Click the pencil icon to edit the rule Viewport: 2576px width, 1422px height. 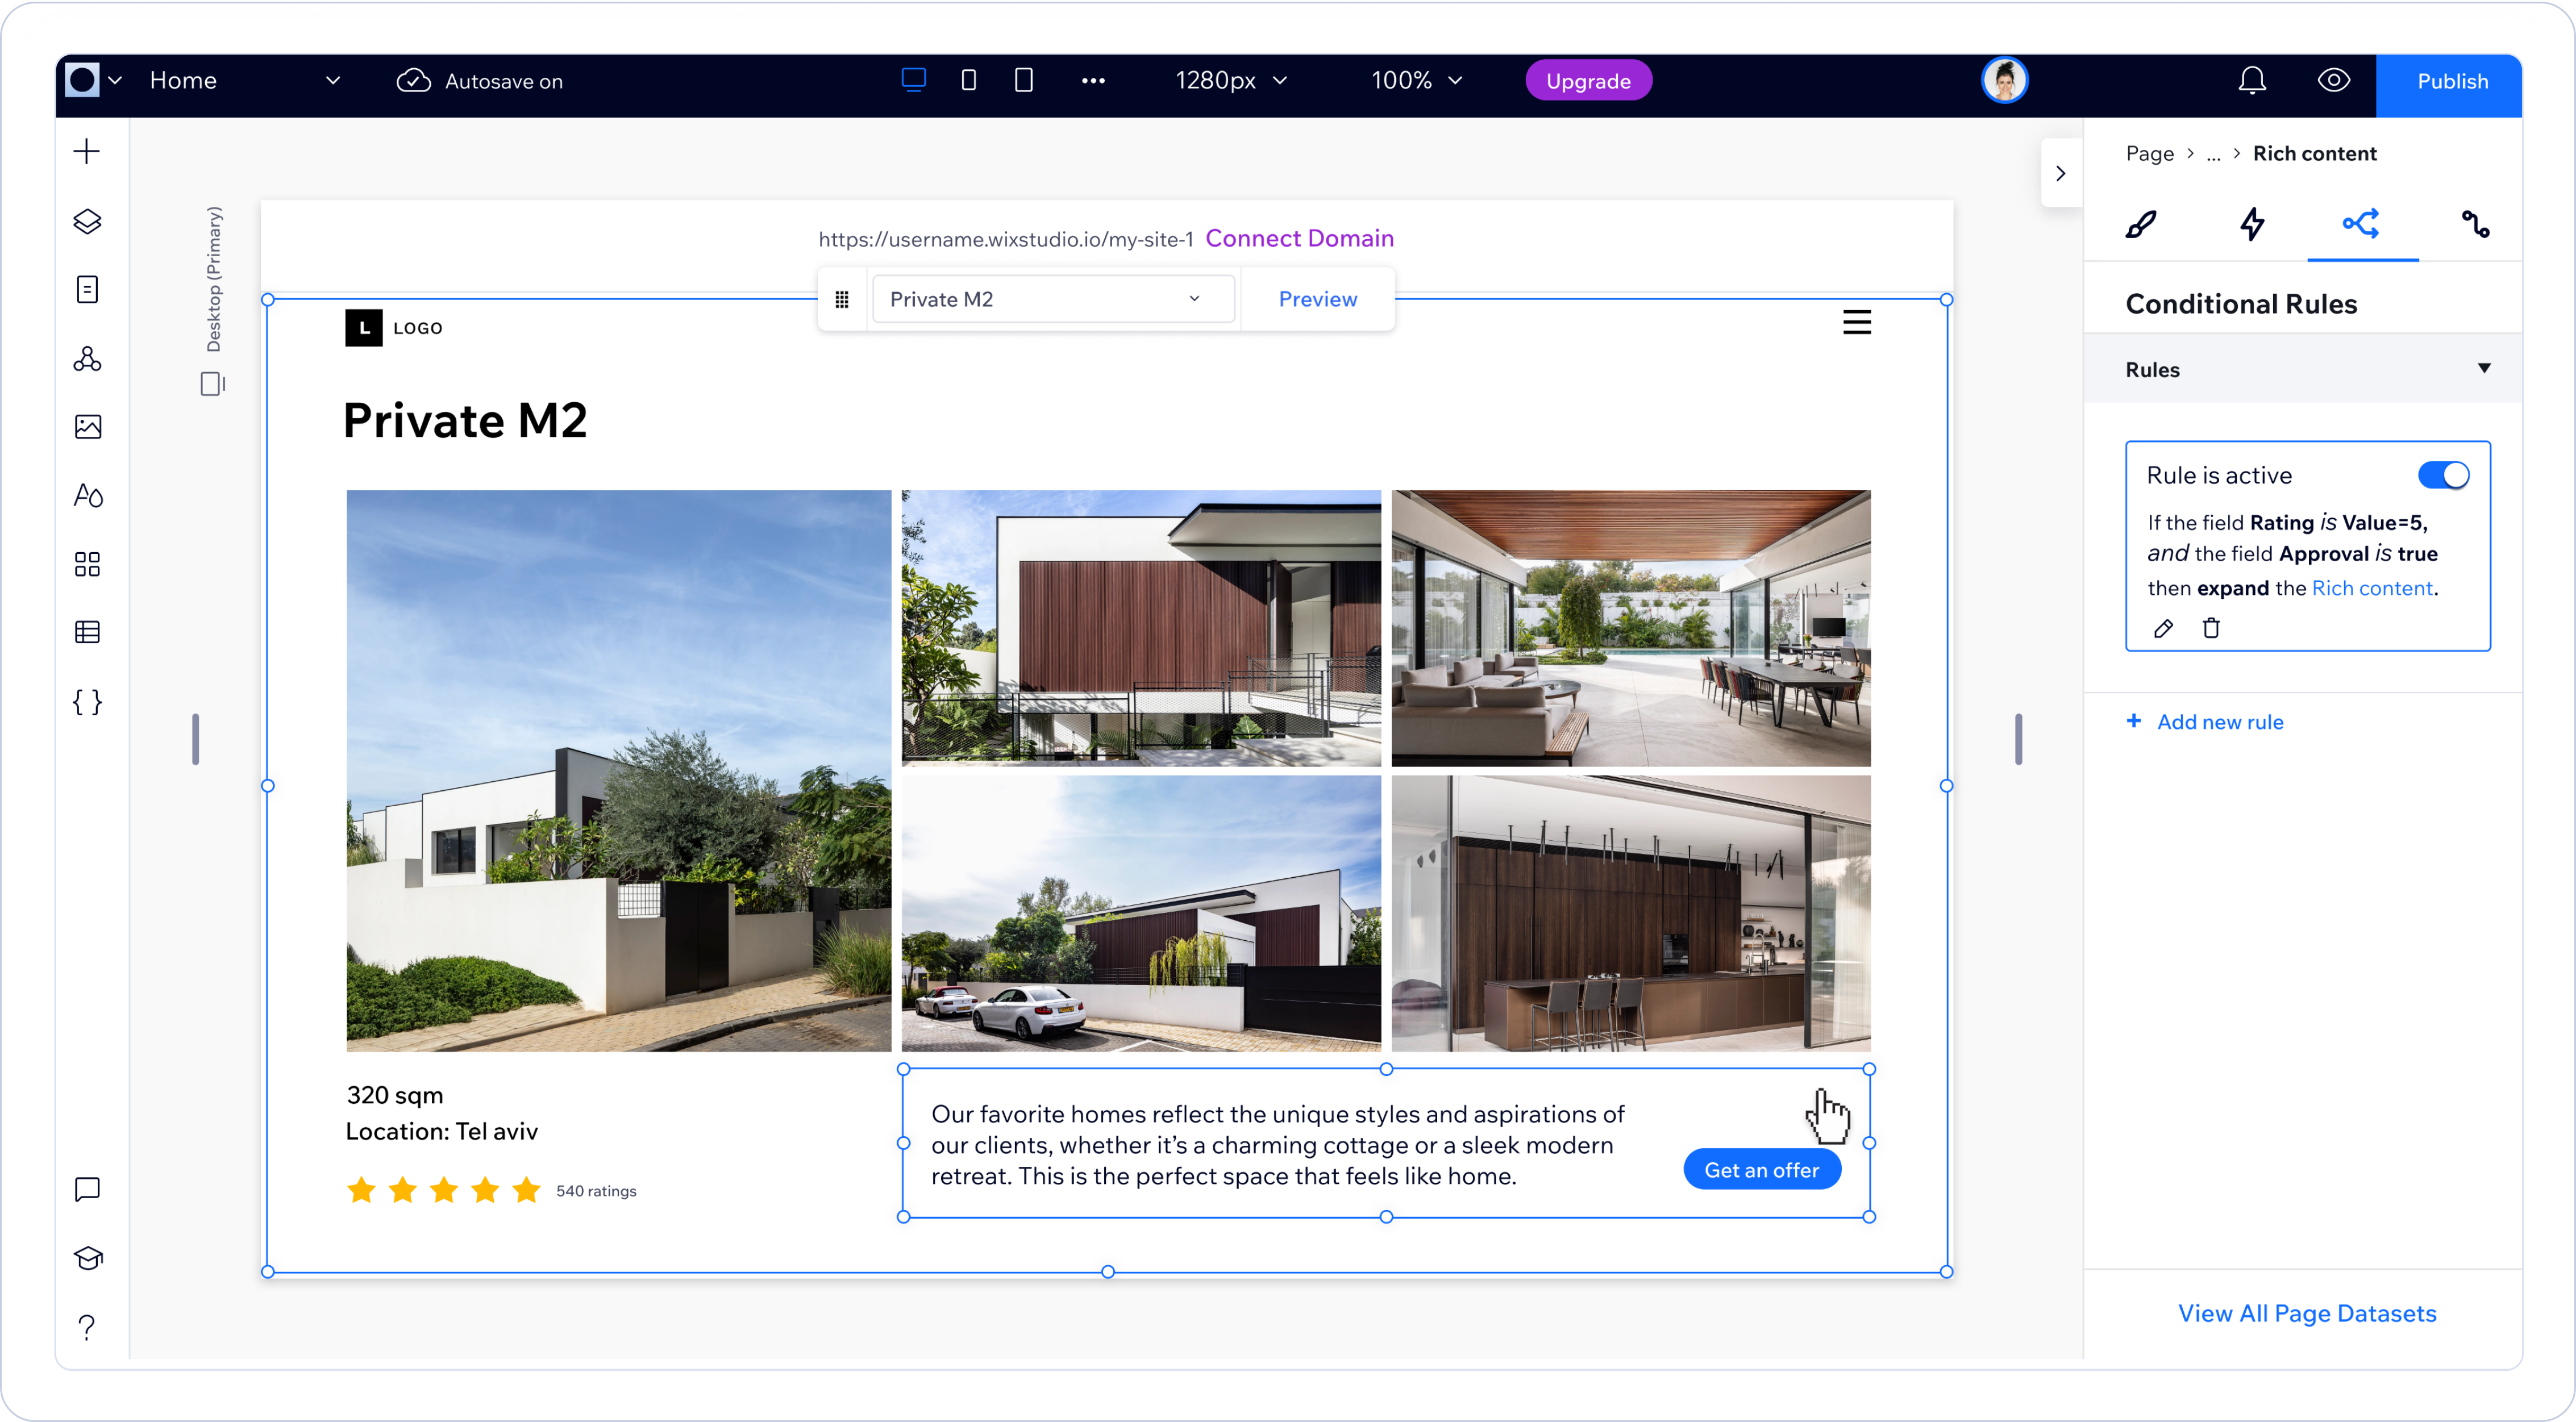click(2163, 628)
